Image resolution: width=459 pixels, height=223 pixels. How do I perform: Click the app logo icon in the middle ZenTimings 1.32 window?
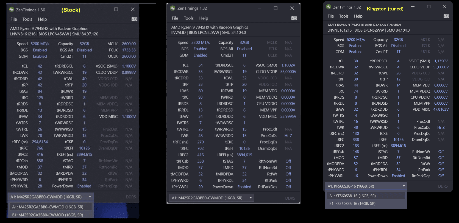[173, 8]
